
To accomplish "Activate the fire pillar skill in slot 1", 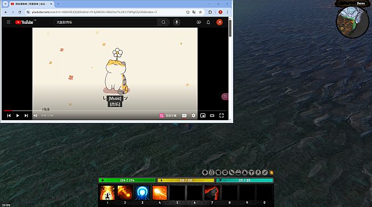I will click(107, 193).
